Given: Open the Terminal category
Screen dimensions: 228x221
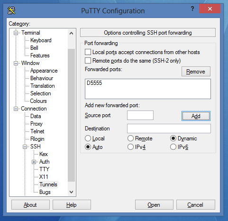Looking at the screenshot, I should click(x=31, y=33).
